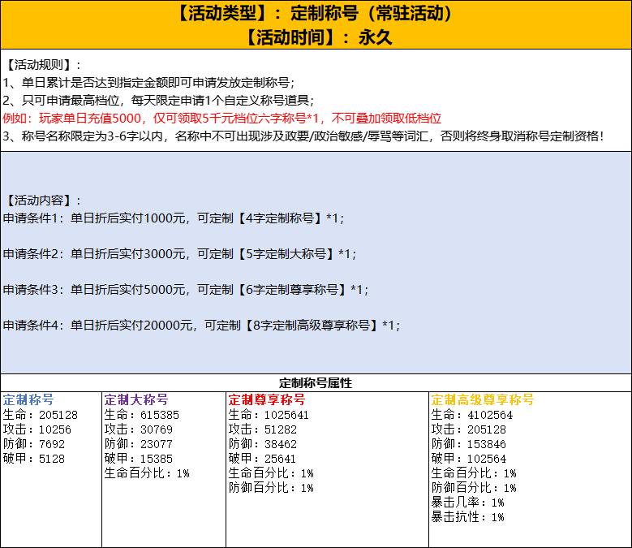Click rule 1 about 单日累计 amount
This screenshot has width=632, height=548.
click(148, 83)
